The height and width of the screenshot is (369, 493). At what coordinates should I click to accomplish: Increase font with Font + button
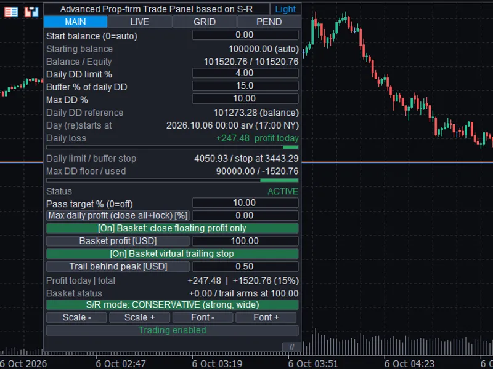tap(266, 317)
